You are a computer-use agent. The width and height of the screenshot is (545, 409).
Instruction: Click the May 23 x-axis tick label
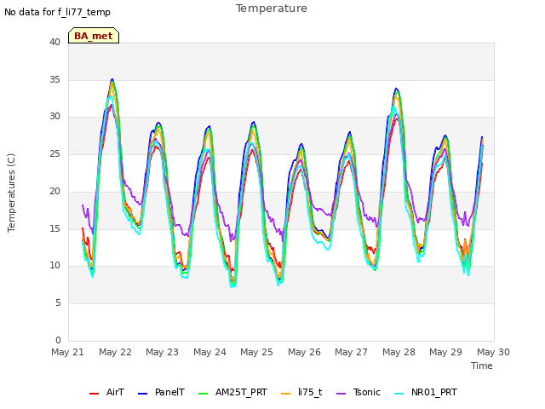[x=162, y=352]
